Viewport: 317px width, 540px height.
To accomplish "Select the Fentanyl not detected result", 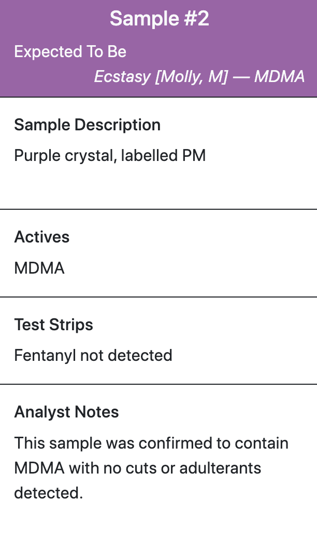I will tap(93, 355).
